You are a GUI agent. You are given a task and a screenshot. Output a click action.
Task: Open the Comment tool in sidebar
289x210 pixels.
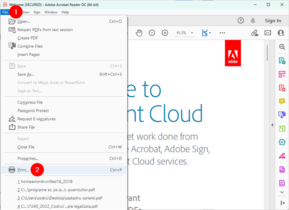[282, 101]
